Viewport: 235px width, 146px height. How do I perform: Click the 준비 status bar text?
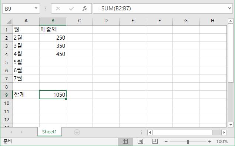pyautogui.click(x=8, y=141)
